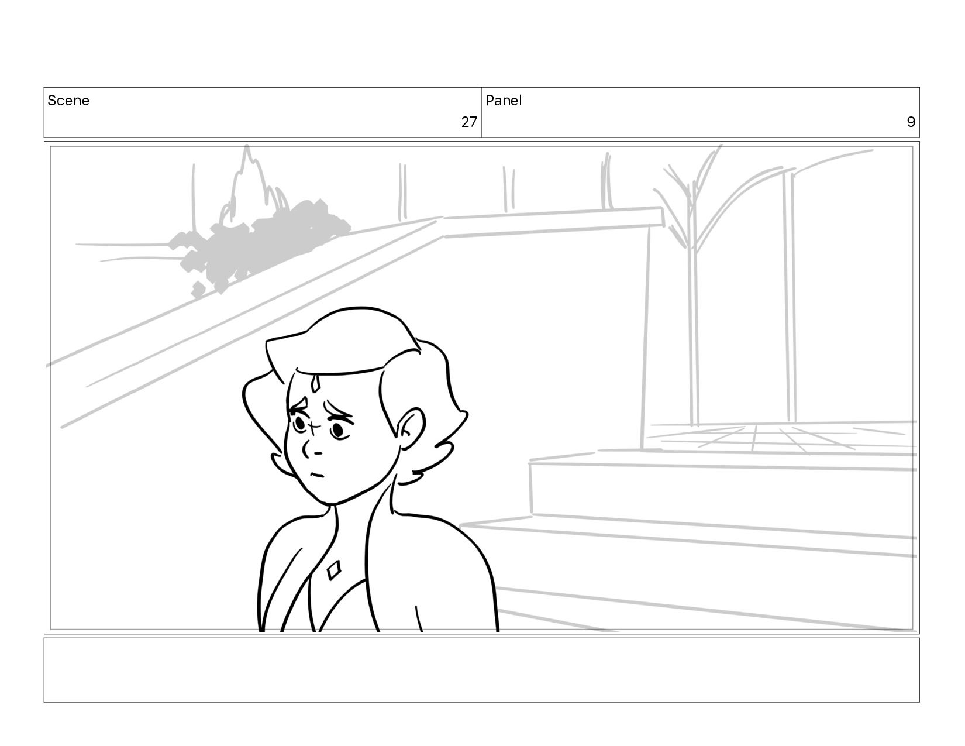Screen dimensions: 965x746
Task: Click the "Panel" header label
Action: (504, 101)
